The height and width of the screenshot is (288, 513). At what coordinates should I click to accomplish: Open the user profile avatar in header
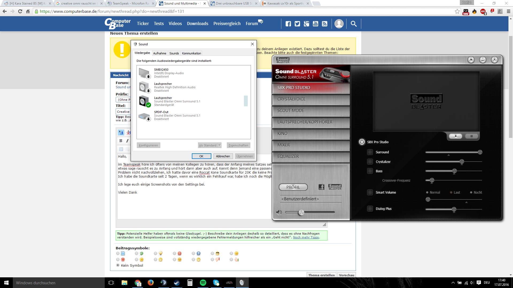(x=339, y=24)
